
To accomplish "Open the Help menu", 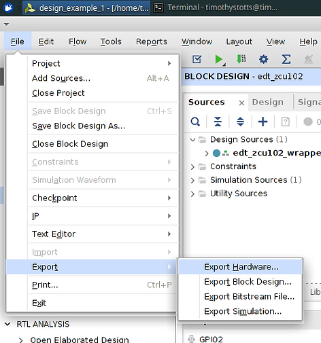I will 308,41.
